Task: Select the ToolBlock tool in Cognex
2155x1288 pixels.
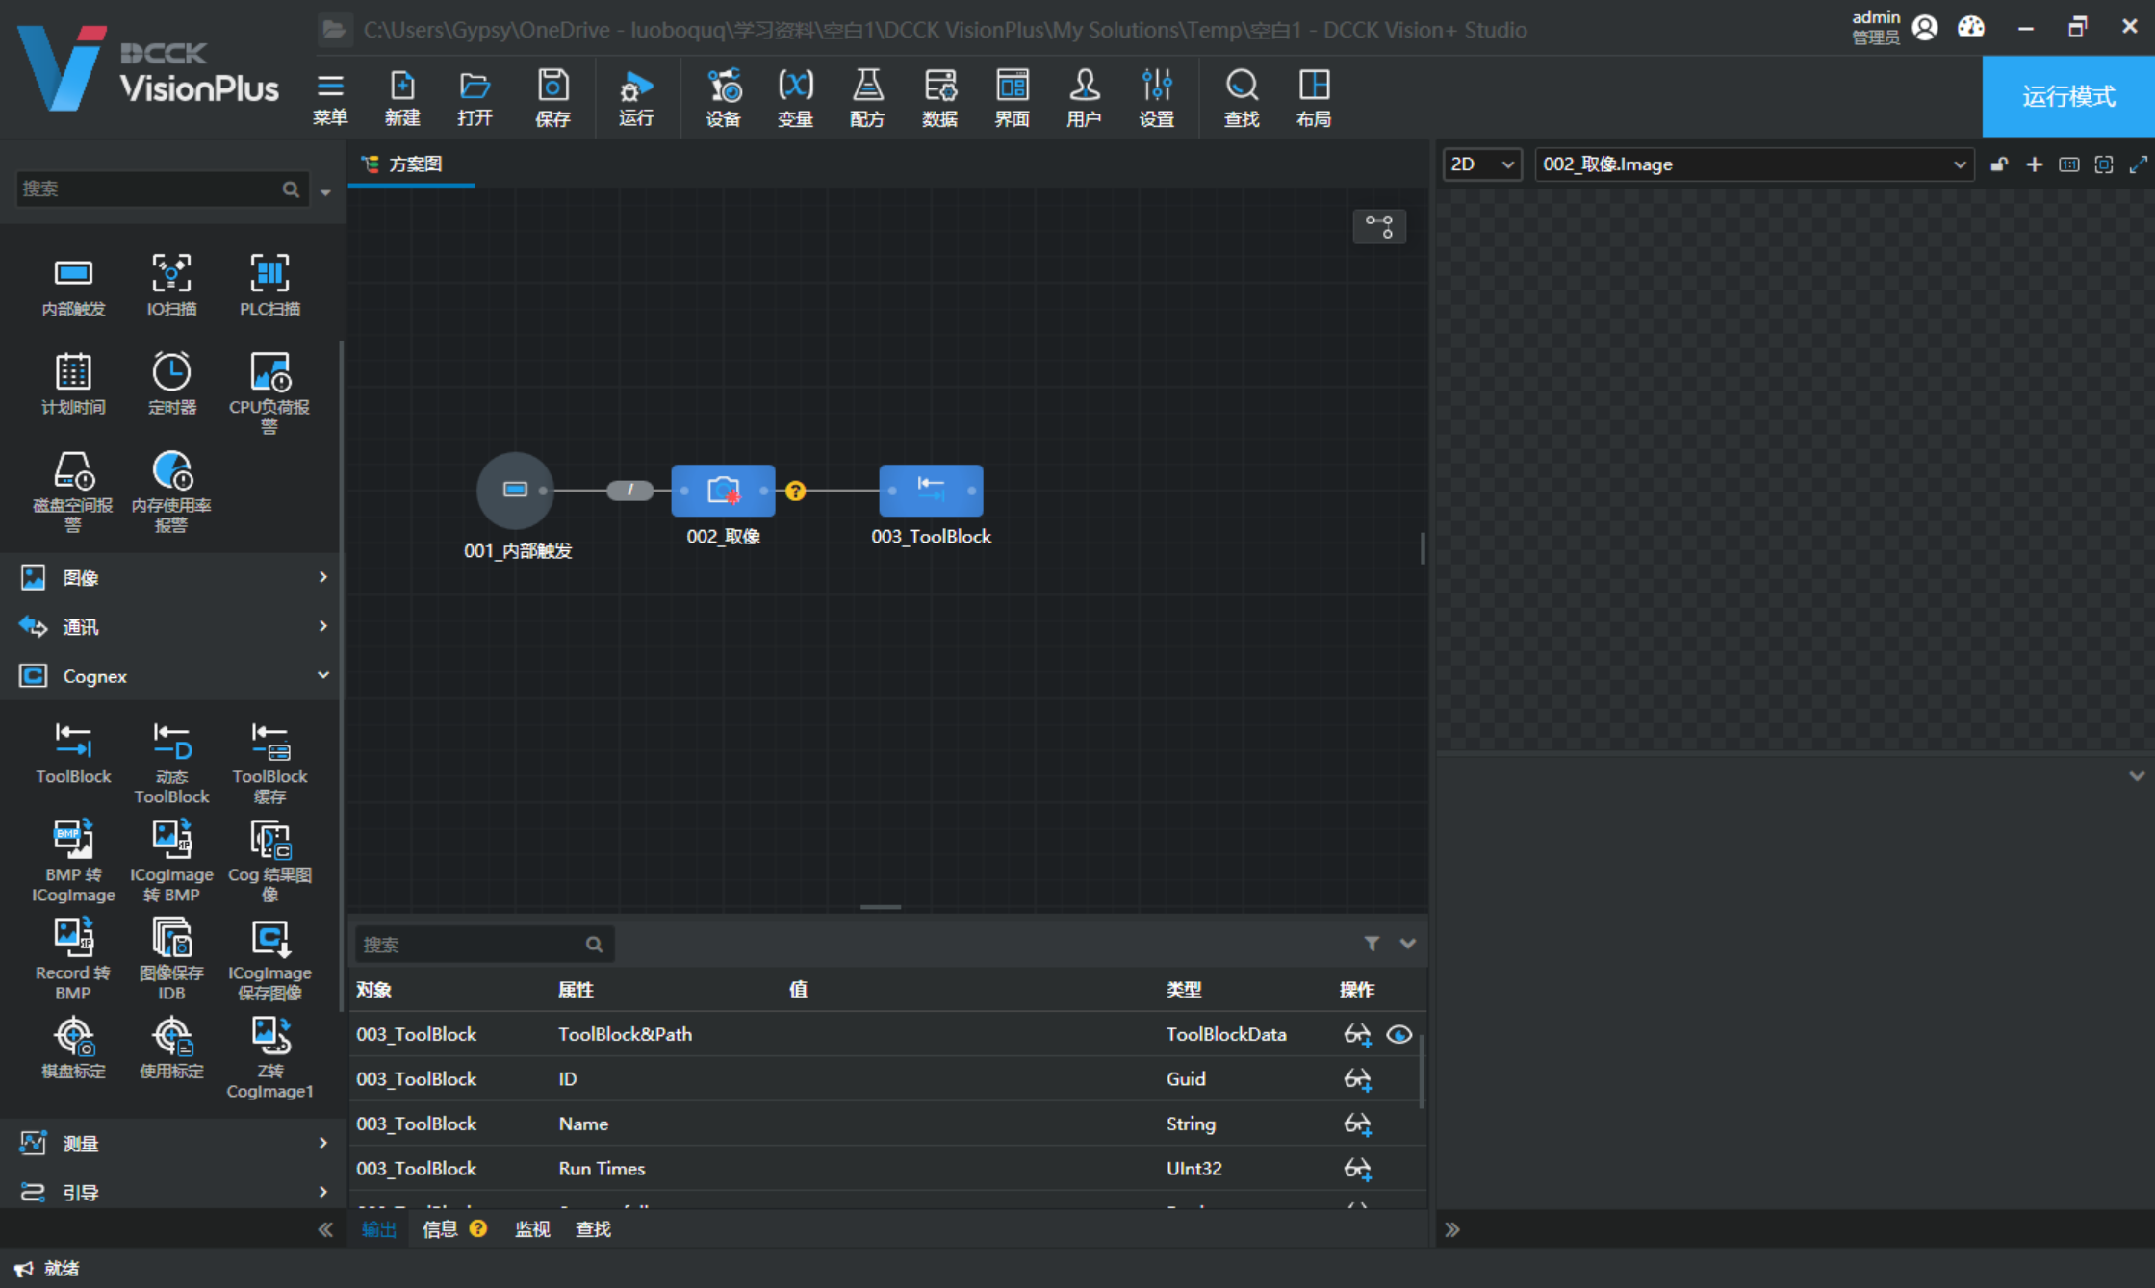Action: pos(73,754)
